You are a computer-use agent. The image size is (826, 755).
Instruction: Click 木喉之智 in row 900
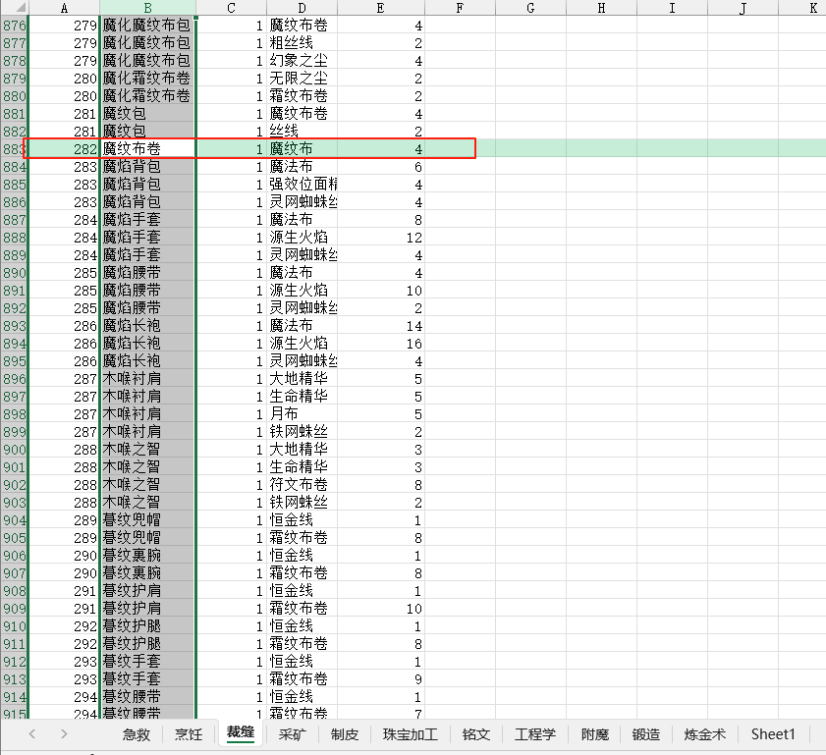pyautogui.click(x=147, y=450)
